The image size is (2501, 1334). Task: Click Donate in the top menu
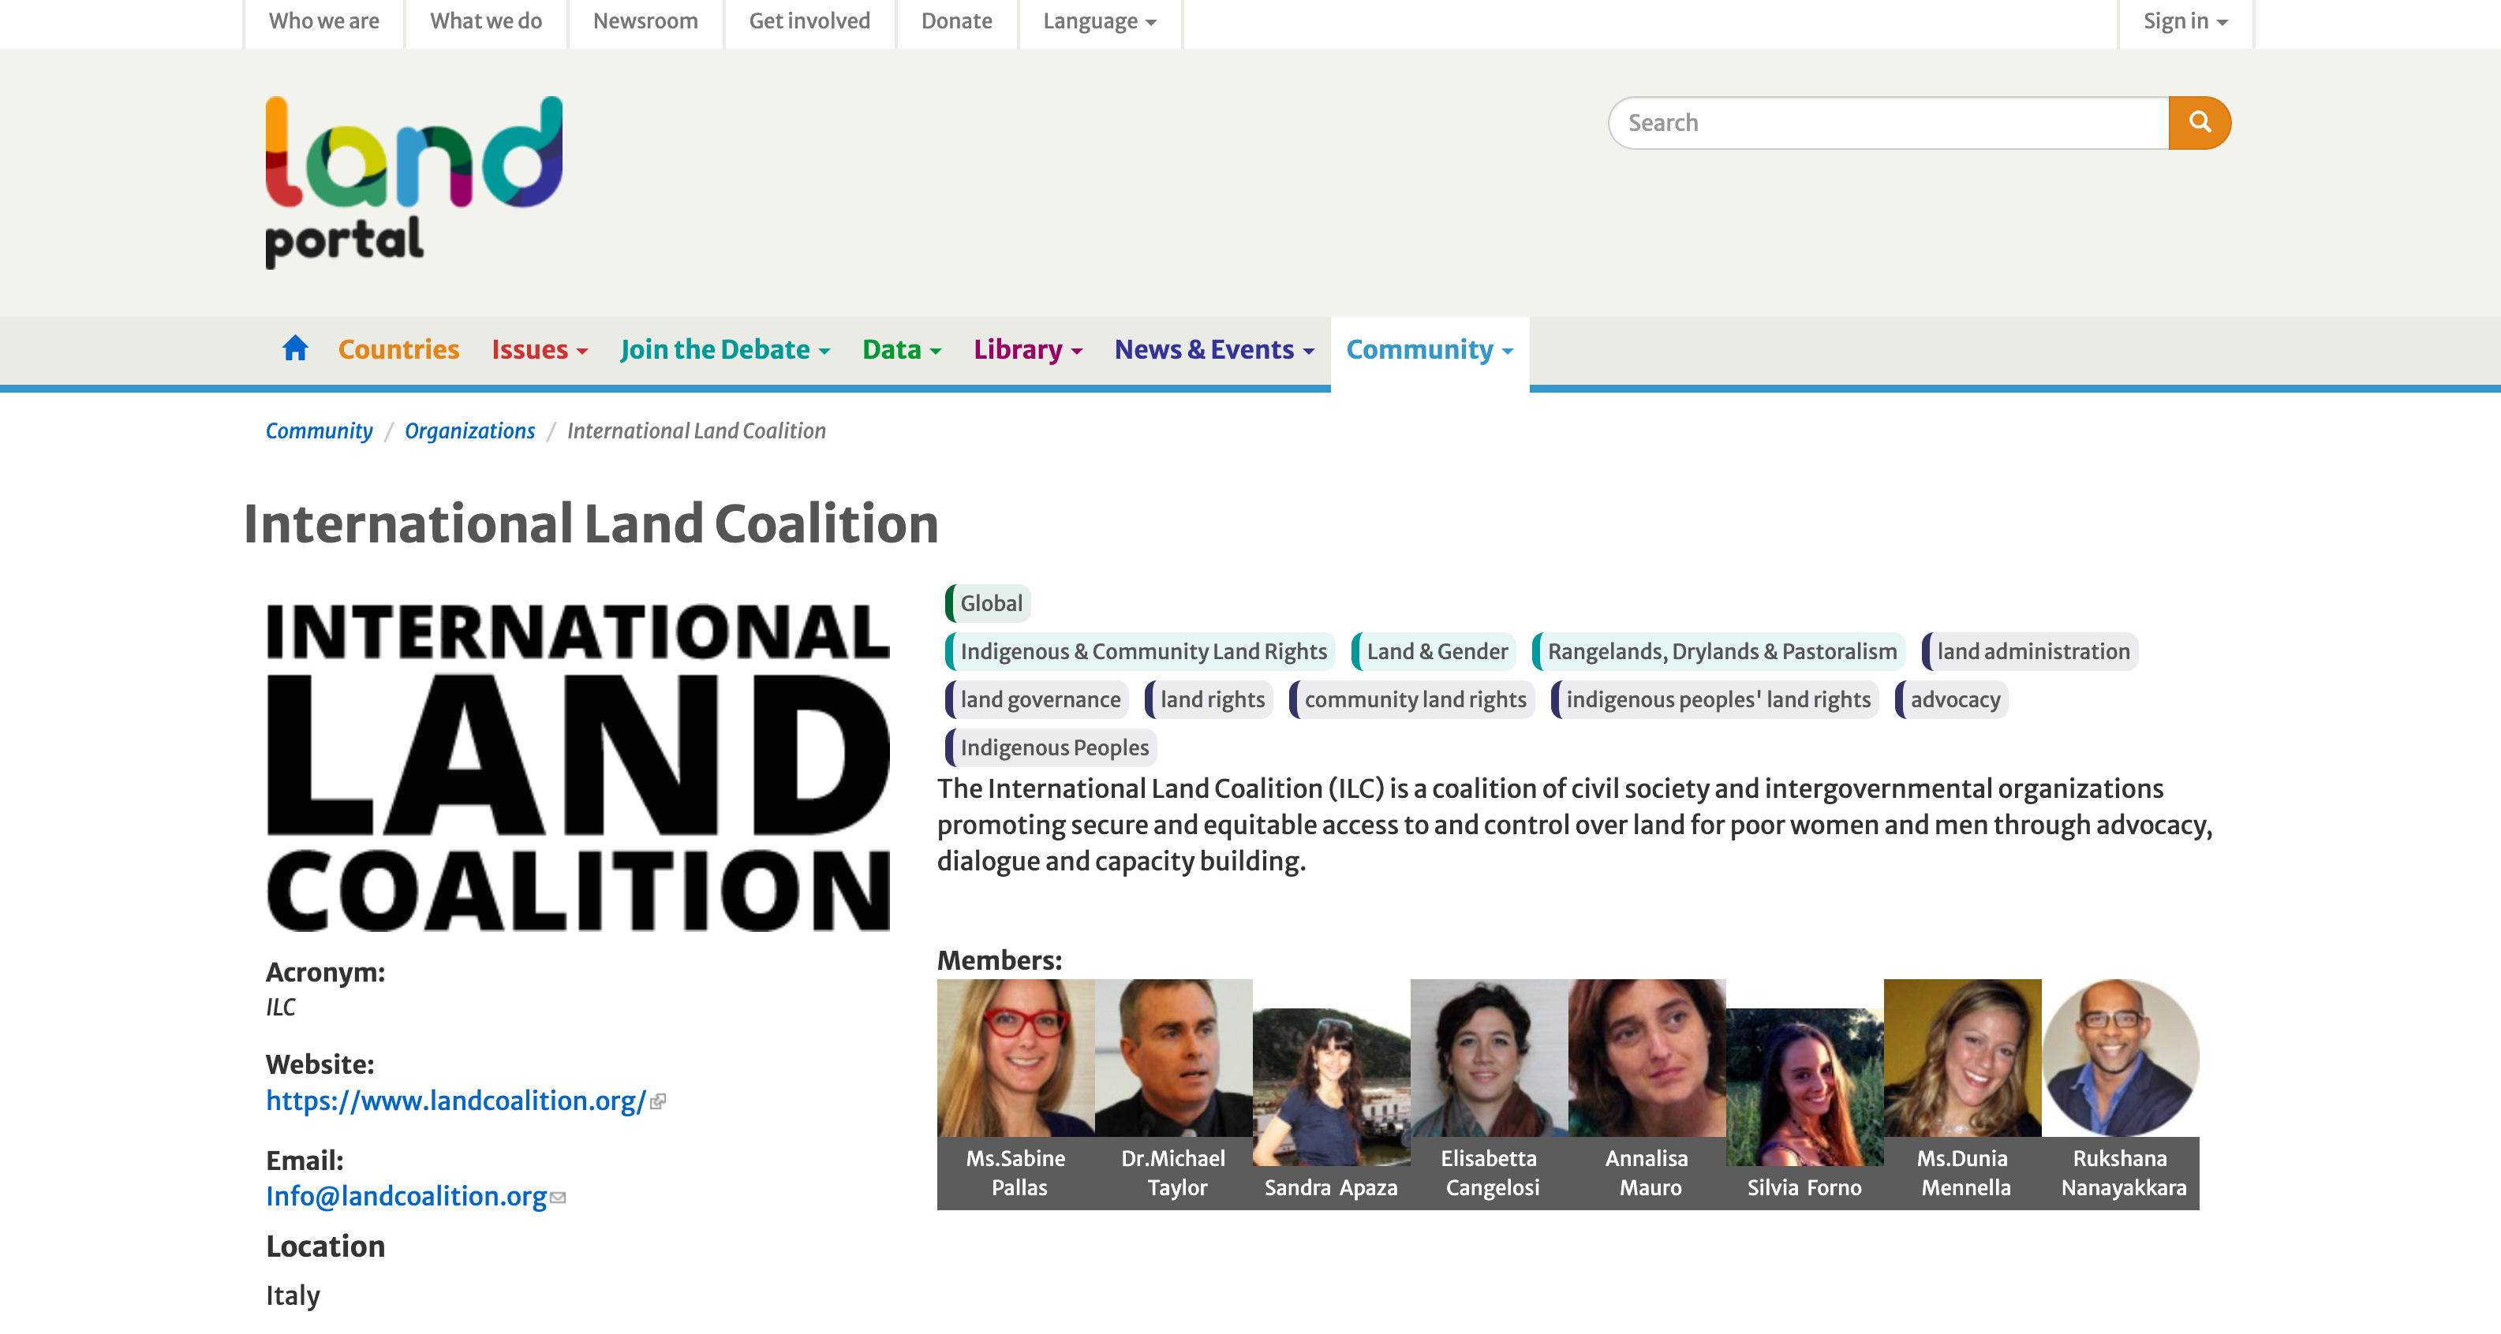click(x=956, y=21)
